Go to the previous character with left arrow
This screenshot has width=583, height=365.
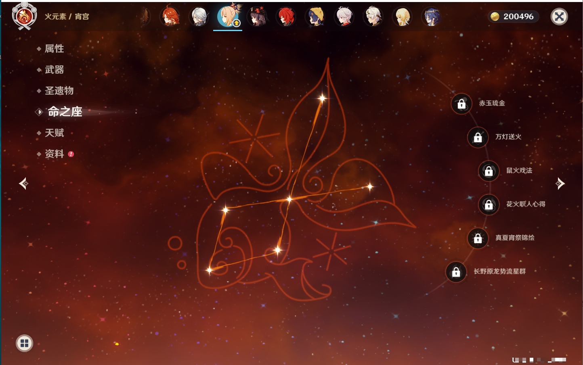tap(23, 184)
